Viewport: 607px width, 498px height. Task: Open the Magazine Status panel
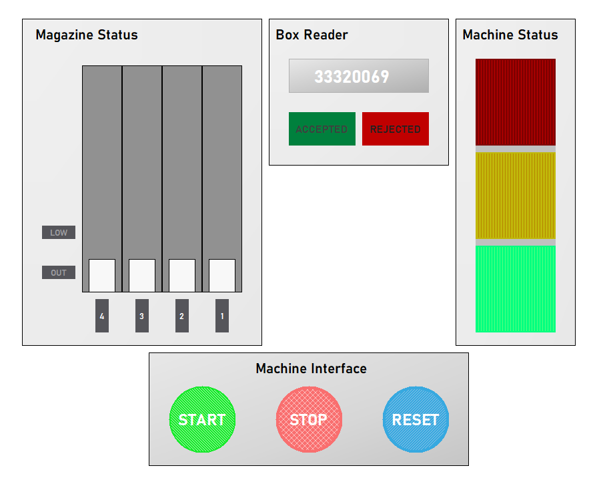click(x=87, y=35)
